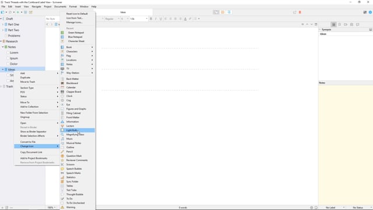373x210 pixels.
Task: Open the line spacing 1.0x dropdown
Action: [139, 19]
